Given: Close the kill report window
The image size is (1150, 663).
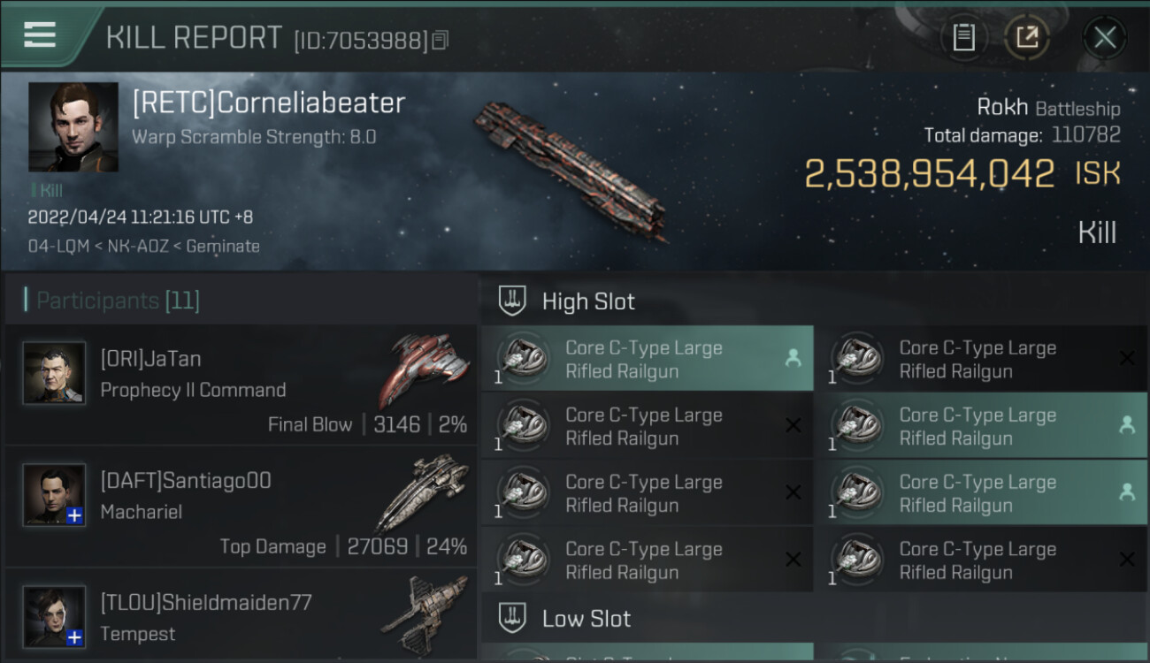Looking at the screenshot, I should (x=1104, y=37).
